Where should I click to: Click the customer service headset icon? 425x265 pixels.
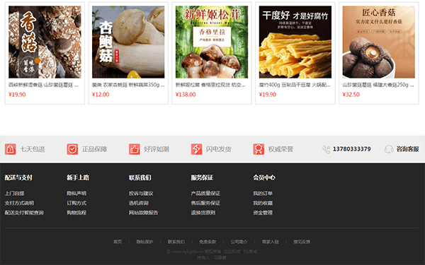point(389,149)
